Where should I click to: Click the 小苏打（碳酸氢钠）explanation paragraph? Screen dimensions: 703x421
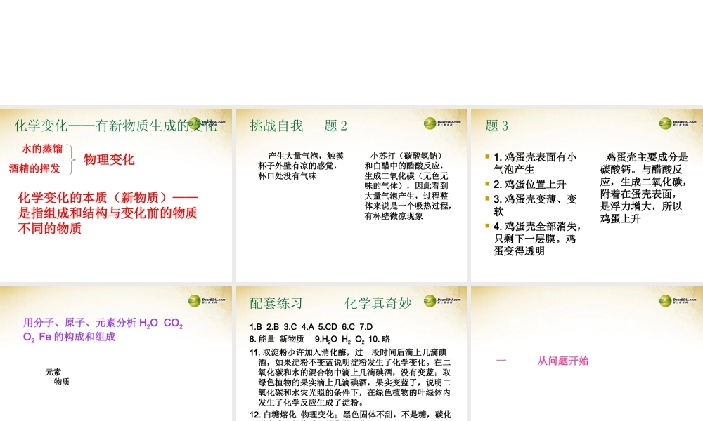tap(407, 186)
